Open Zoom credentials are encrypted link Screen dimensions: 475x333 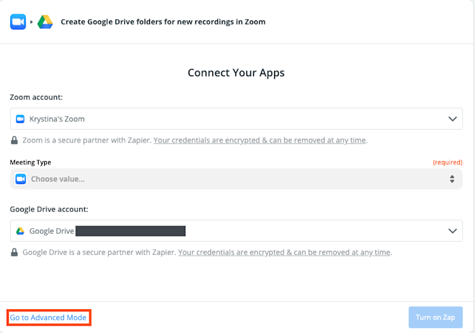pyautogui.click(x=260, y=140)
